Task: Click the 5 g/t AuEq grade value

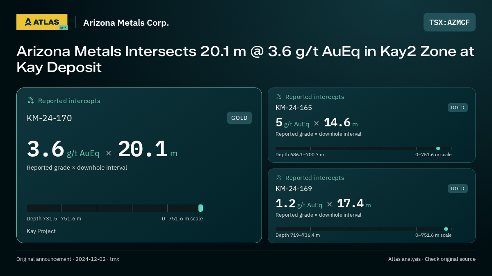Action: coord(292,123)
